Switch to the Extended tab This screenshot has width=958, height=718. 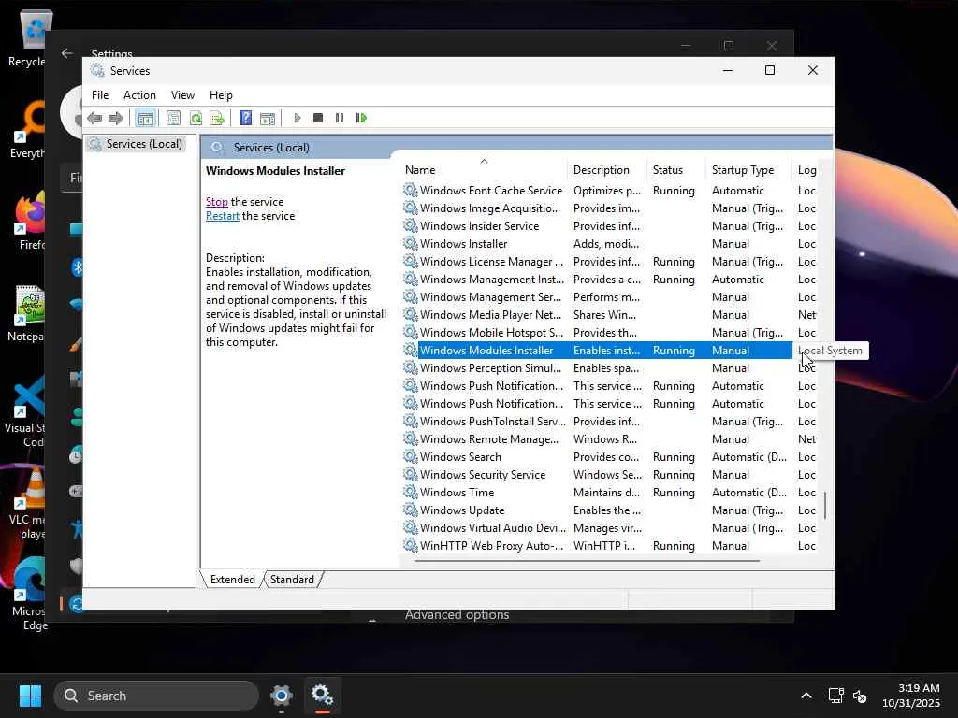click(x=232, y=580)
